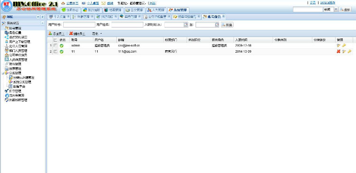Tick the checkbox for row 11
356x173 pixels.
click(x=56, y=52)
